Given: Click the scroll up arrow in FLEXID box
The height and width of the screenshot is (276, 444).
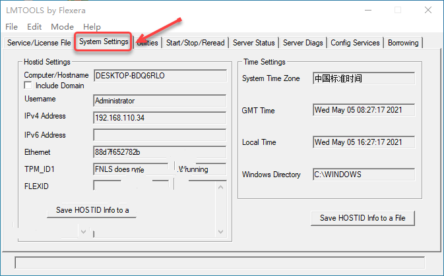Looking at the screenshot, I should coord(221,187).
